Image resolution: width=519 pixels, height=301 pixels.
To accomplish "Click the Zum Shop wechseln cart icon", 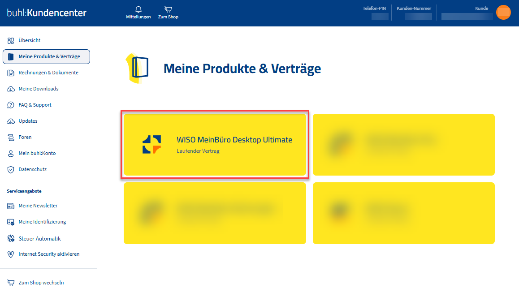I will point(11,283).
